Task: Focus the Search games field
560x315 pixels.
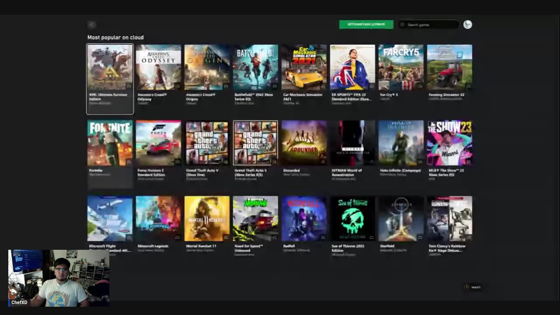Action: (429, 24)
